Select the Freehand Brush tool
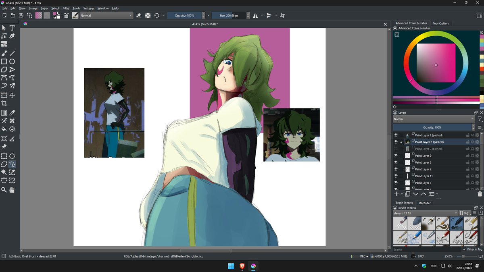484x272 pixels. (4, 53)
